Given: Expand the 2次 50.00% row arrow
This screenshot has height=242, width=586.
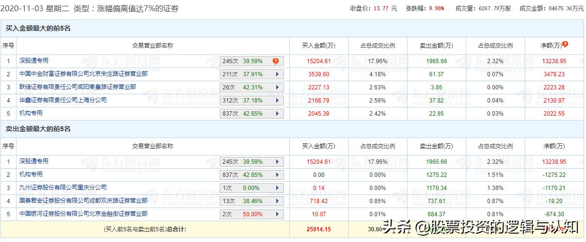Looking at the screenshot, I should tap(277, 214).
